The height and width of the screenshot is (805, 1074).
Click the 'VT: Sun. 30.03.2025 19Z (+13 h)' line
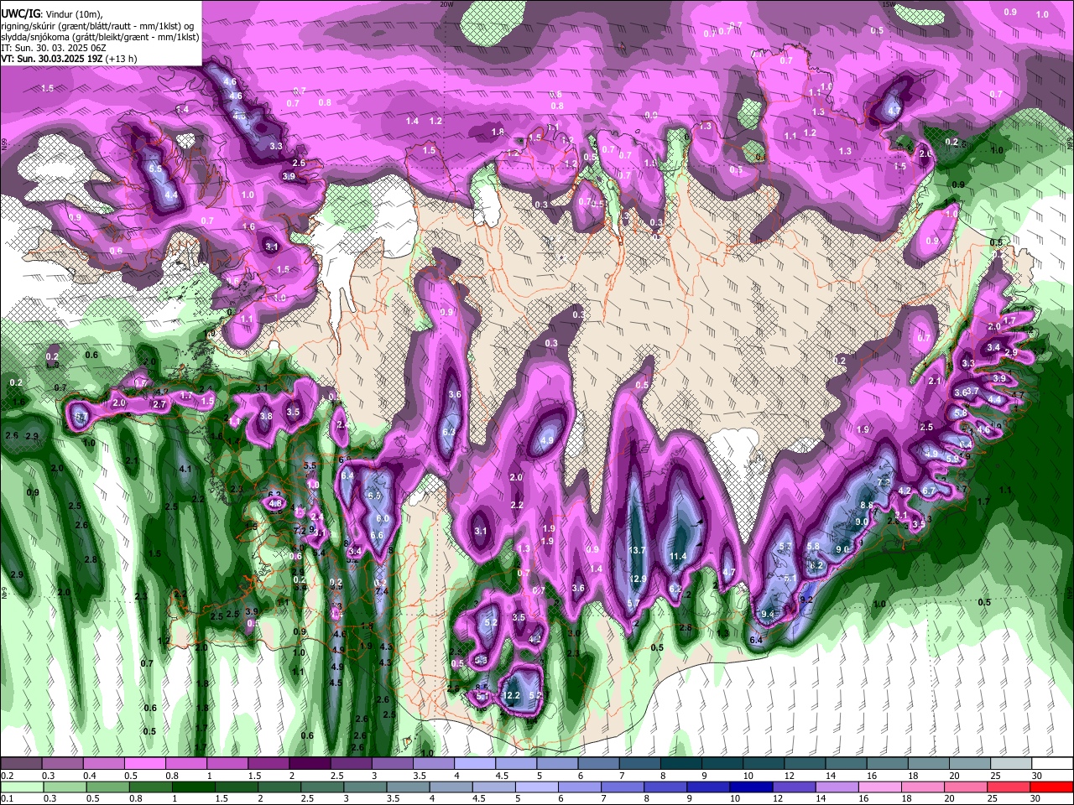coord(69,59)
